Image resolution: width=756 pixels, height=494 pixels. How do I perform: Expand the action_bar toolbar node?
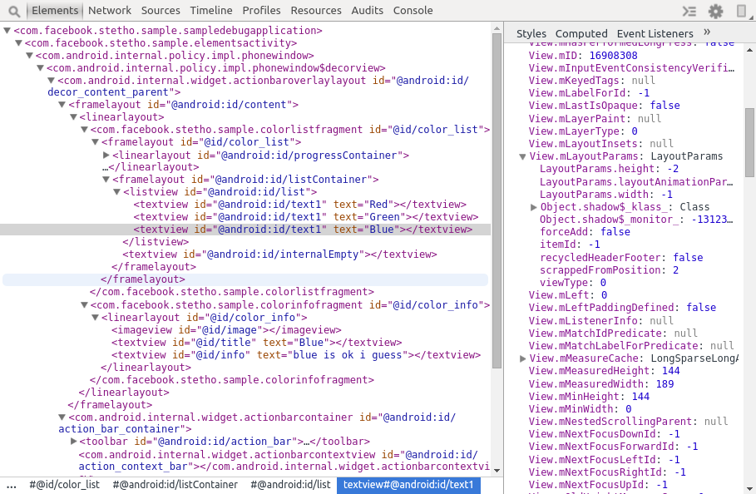73,442
